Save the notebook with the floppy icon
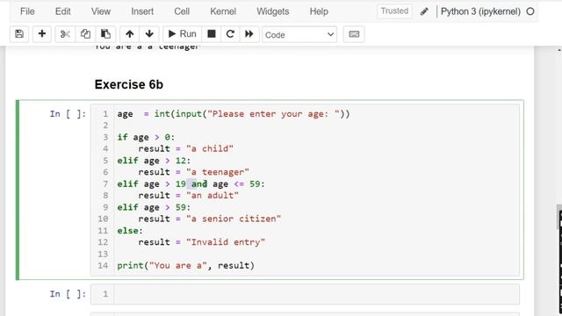Screen dimensions: 562x316 point(19,34)
